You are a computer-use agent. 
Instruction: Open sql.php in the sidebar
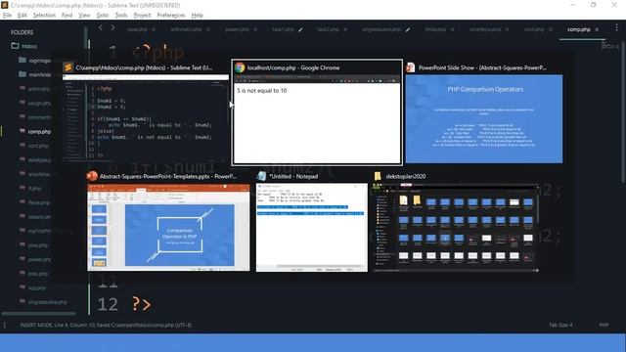coord(37,287)
